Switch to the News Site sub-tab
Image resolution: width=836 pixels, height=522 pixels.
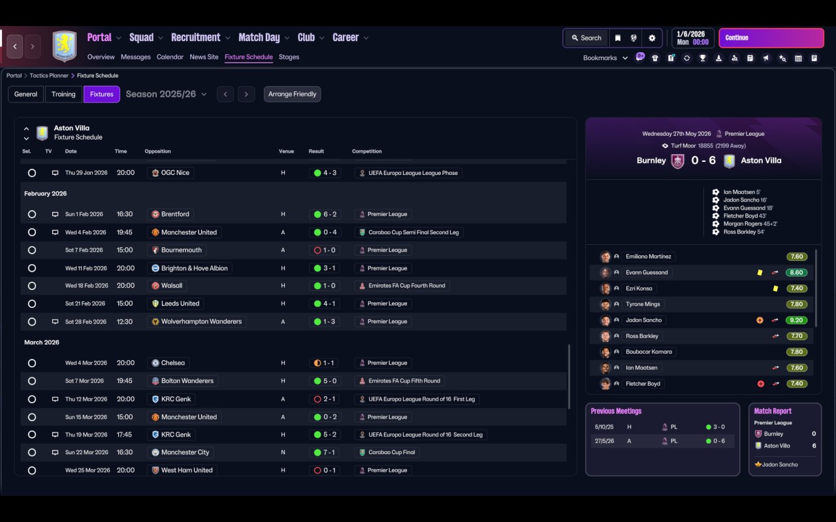pyautogui.click(x=204, y=57)
